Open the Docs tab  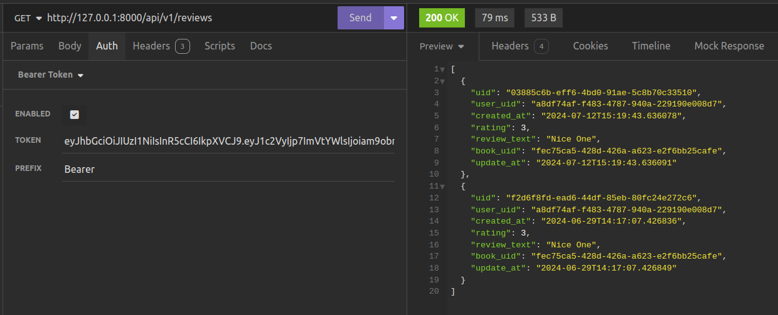(261, 46)
